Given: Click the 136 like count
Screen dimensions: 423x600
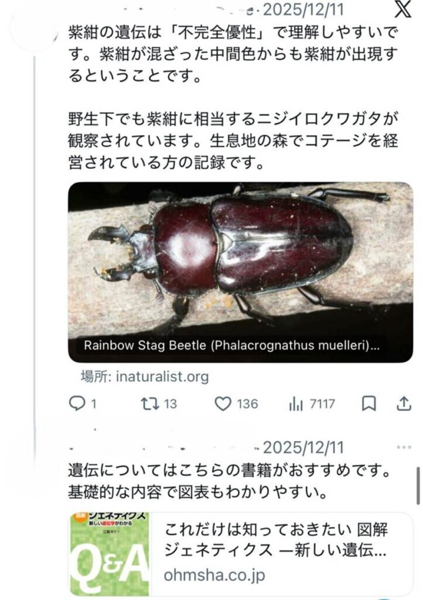Looking at the screenshot, I should 247,404.
